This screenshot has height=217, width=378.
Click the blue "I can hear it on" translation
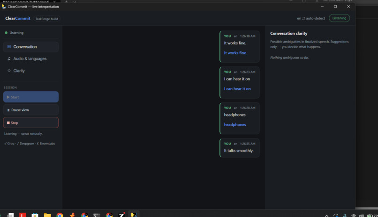237,89
